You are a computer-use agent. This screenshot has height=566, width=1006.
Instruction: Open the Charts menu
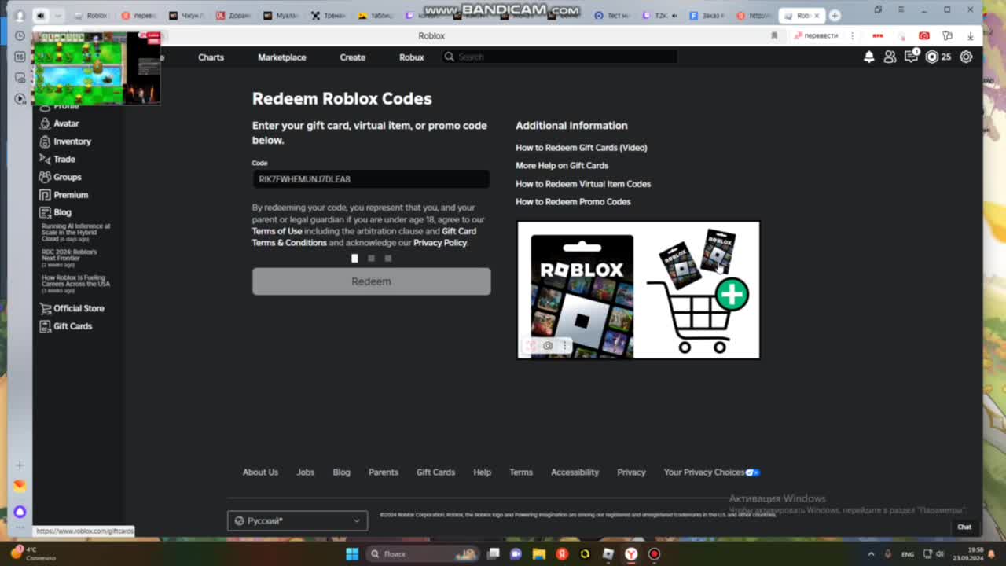coord(211,57)
